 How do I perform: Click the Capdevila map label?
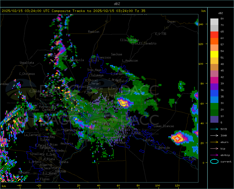coord(77,60)
